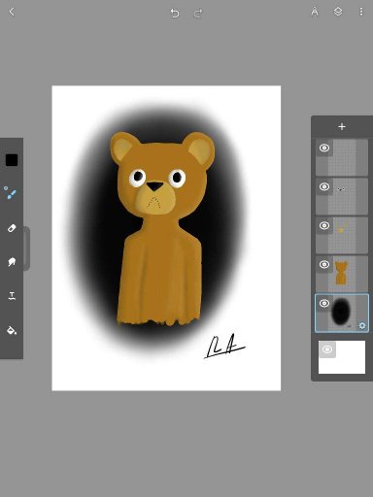
Task: Select the brush tool
Action: (x=11, y=193)
